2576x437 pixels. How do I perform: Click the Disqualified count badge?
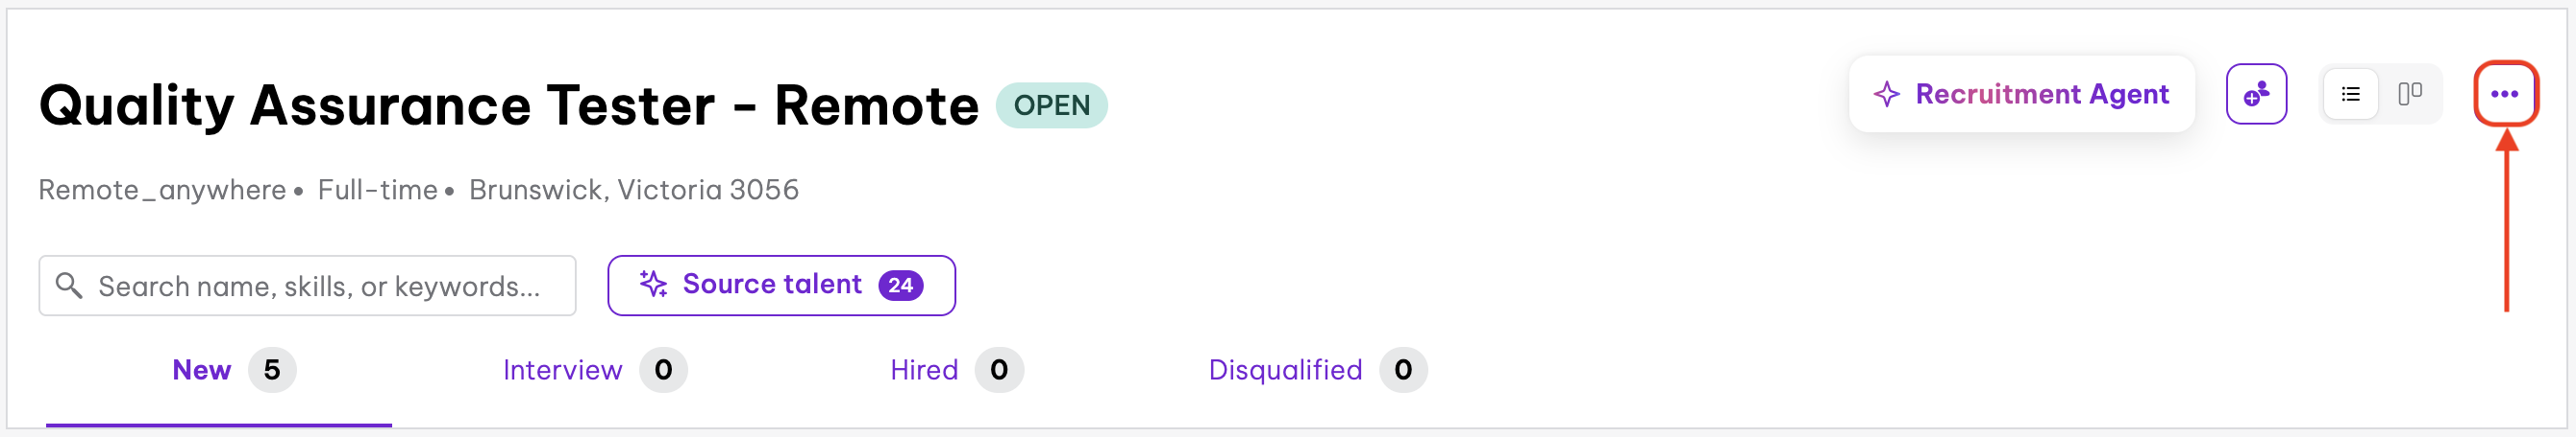(x=1402, y=370)
